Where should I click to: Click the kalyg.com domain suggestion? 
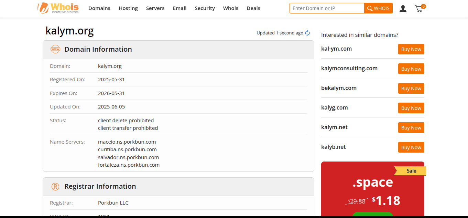click(x=334, y=108)
